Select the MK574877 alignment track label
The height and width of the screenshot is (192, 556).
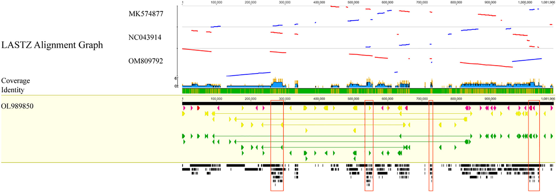point(146,14)
